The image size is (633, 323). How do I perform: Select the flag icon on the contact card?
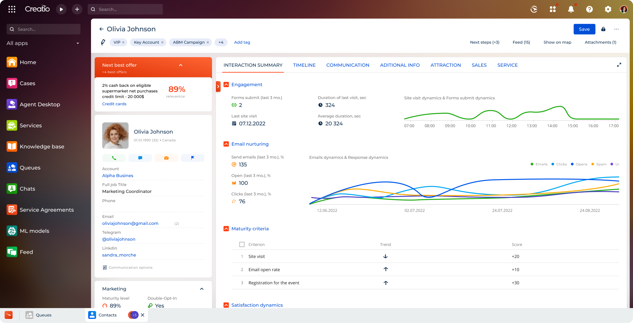(192, 158)
